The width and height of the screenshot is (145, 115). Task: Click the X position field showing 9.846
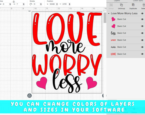[x=53, y=4]
